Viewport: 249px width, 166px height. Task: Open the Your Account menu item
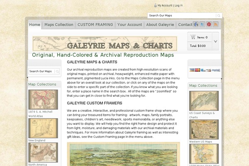pyautogui.click(x=129, y=24)
